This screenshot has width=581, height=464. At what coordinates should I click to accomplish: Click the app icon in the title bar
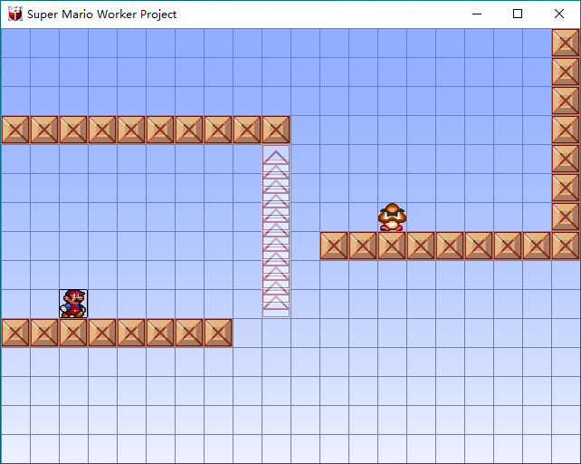point(15,14)
